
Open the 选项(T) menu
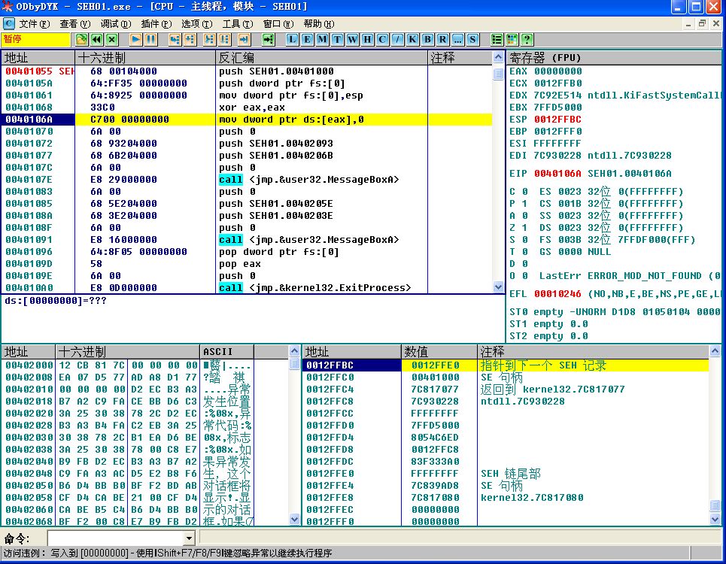click(x=197, y=23)
